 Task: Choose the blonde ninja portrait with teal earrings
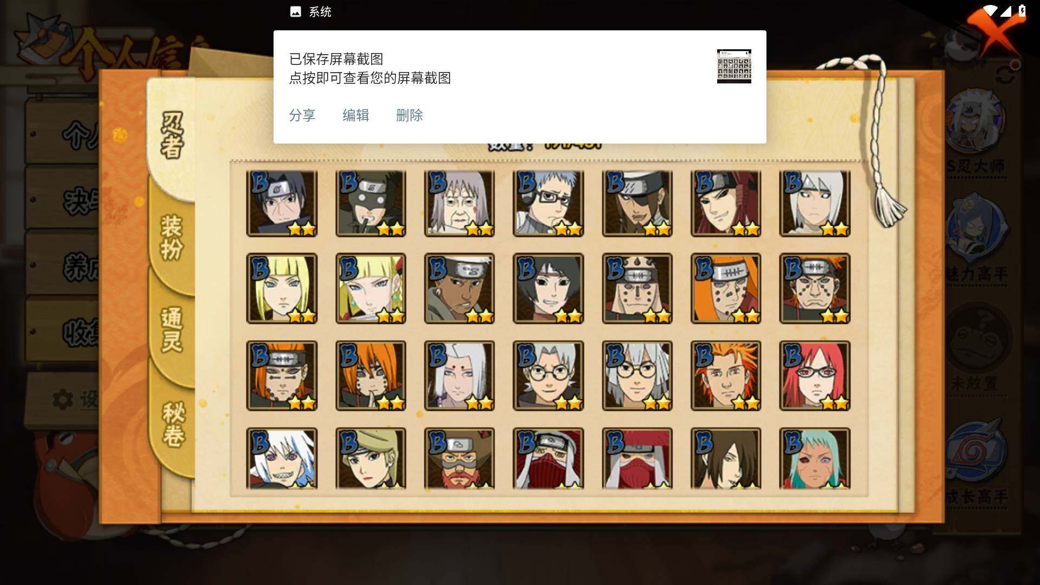point(370,288)
